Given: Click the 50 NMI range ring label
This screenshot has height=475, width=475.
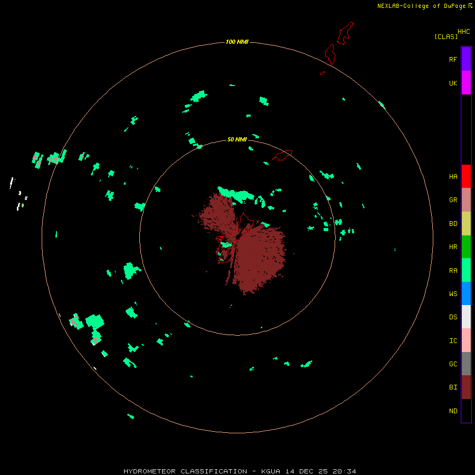Looking at the screenshot, I should (x=237, y=139).
